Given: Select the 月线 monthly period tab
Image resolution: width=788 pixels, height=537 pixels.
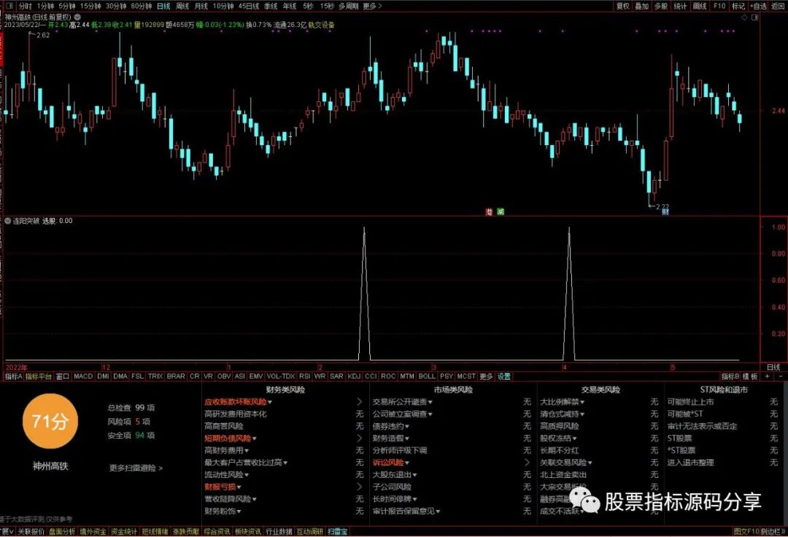Looking at the screenshot, I should point(201,6).
